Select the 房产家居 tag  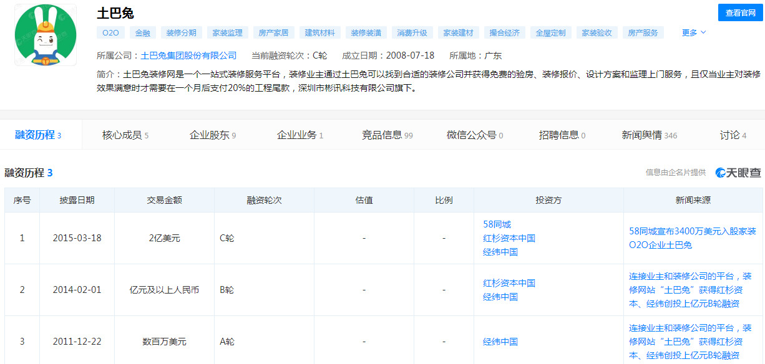point(273,33)
